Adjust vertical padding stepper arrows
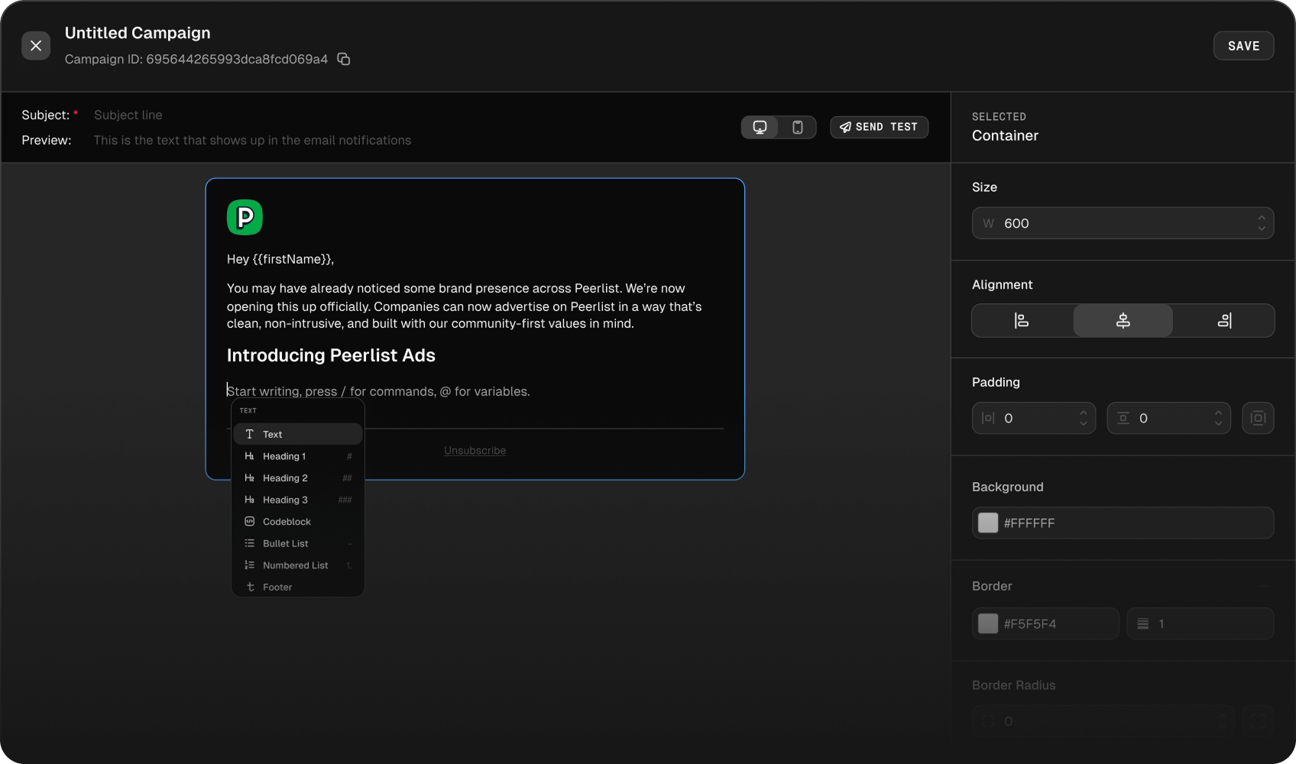This screenshot has height=764, width=1296. point(1218,418)
